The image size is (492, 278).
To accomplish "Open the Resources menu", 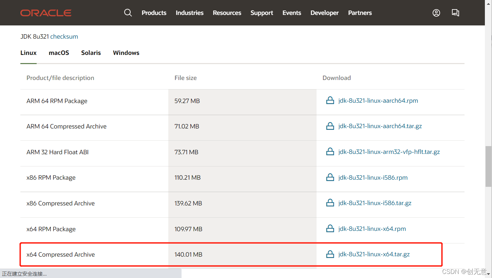I will point(227,13).
